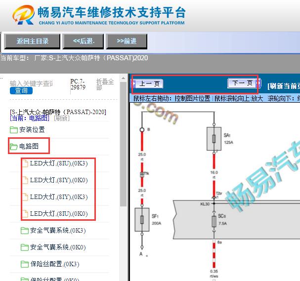This screenshot has height=281, width=300.
Task: Collapse the 电路图 open folder icon
Action: click(x=13, y=146)
